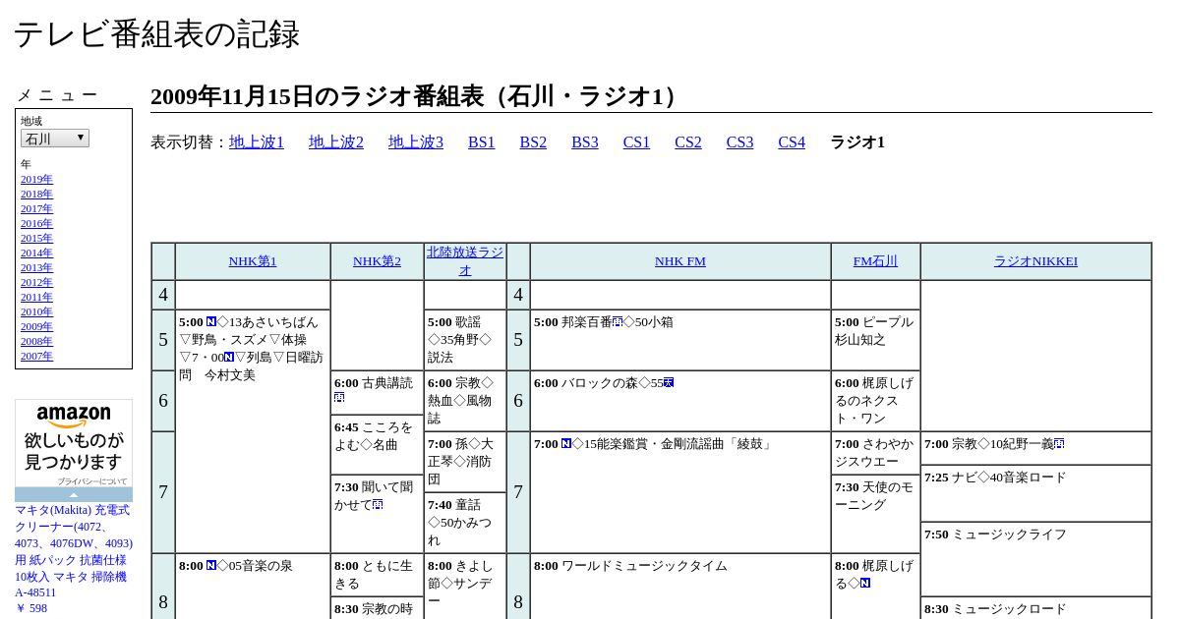The image size is (1180, 619).
Task: Switch display to CS3
Action: [739, 142]
